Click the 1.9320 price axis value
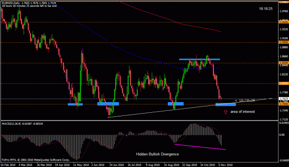The image size is (289, 167). coord(284,29)
